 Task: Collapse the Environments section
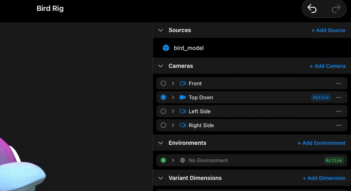(x=161, y=143)
